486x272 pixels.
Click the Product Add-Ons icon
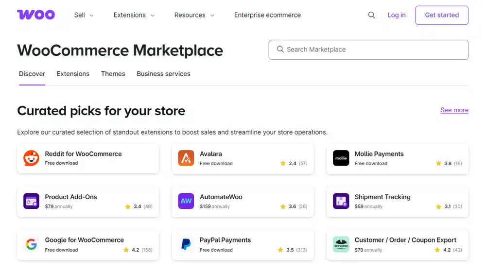[x=31, y=201]
